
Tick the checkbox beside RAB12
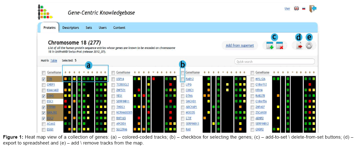click(x=183, y=79)
